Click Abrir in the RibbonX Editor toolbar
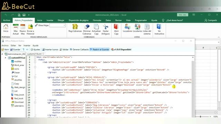The height and width of the screenshot is (124, 221). 5,50
